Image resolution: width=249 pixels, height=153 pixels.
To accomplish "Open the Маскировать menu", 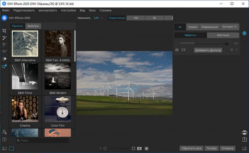I will (x=48, y=10).
